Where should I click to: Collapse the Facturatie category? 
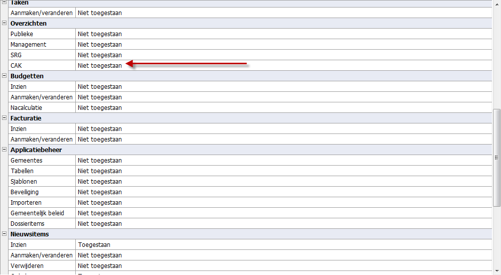coord(5,118)
